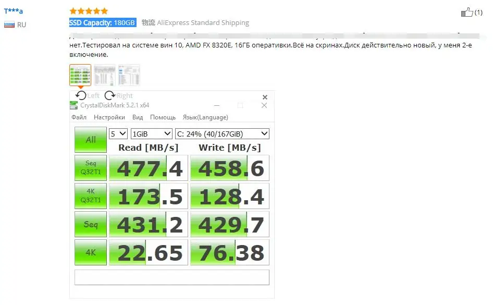Click the AliExpress Standard Shipping text
Screen dimensions: 493x305
[203, 22]
